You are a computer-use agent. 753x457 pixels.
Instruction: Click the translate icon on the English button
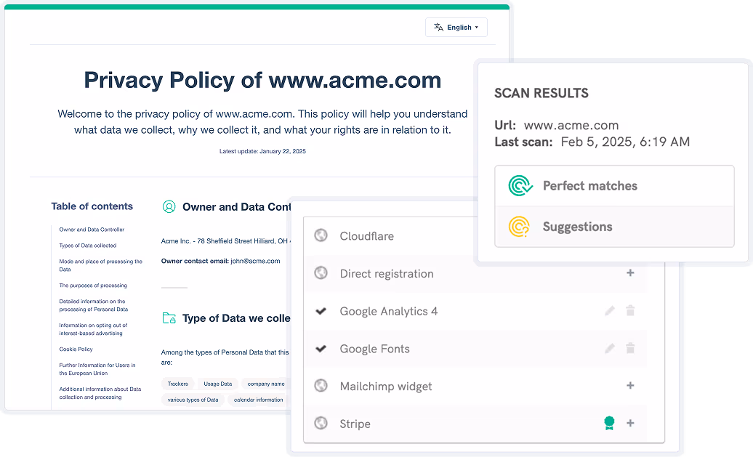438,27
